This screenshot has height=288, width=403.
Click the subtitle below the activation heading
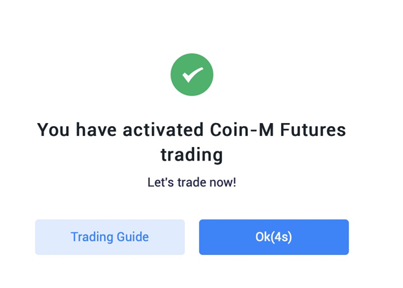pos(191,183)
